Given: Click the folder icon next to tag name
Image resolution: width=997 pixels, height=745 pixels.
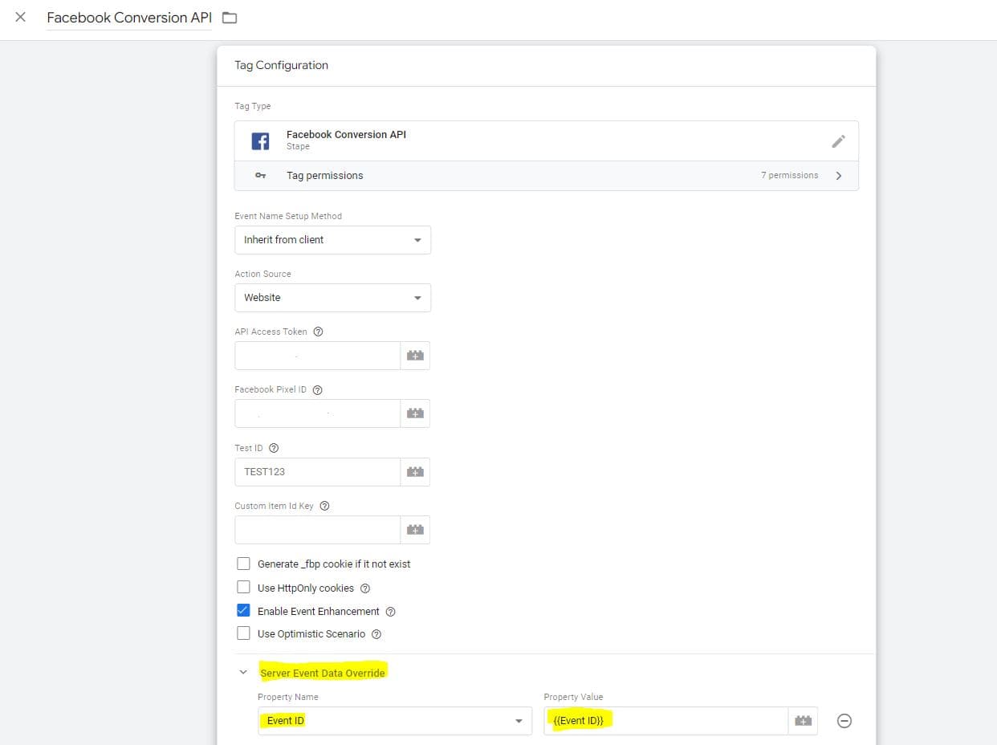Looking at the screenshot, I should 230,17.
